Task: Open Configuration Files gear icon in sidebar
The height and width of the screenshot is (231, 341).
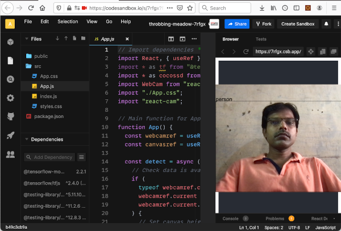Action: coord(10,98)
